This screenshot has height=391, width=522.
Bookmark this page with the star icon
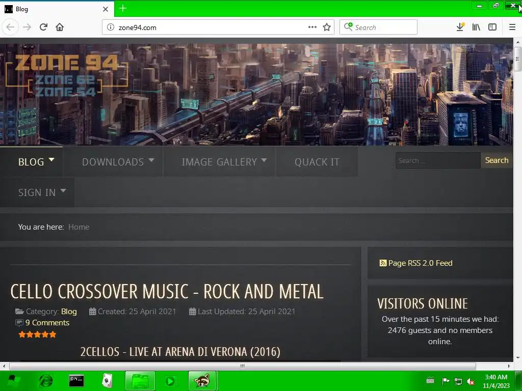pos(327,27)
